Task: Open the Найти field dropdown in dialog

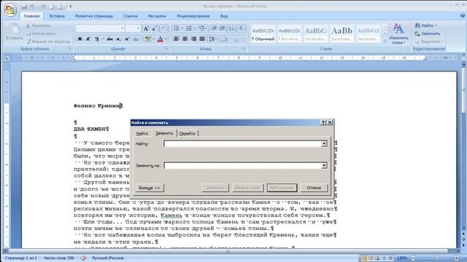Action: point(324,144)
